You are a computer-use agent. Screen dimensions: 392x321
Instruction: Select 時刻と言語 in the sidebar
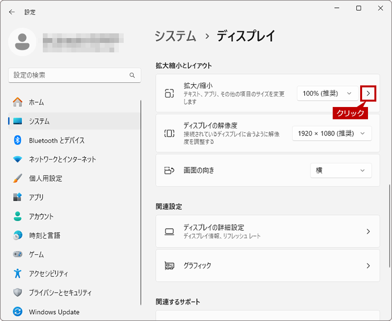pos(74,236)
